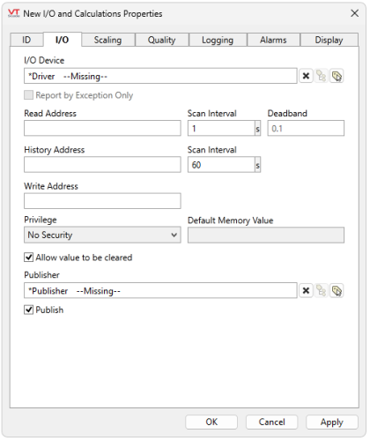Clear the Publisher tag selection
Screen dimensions: 370x441
[306, 291]
